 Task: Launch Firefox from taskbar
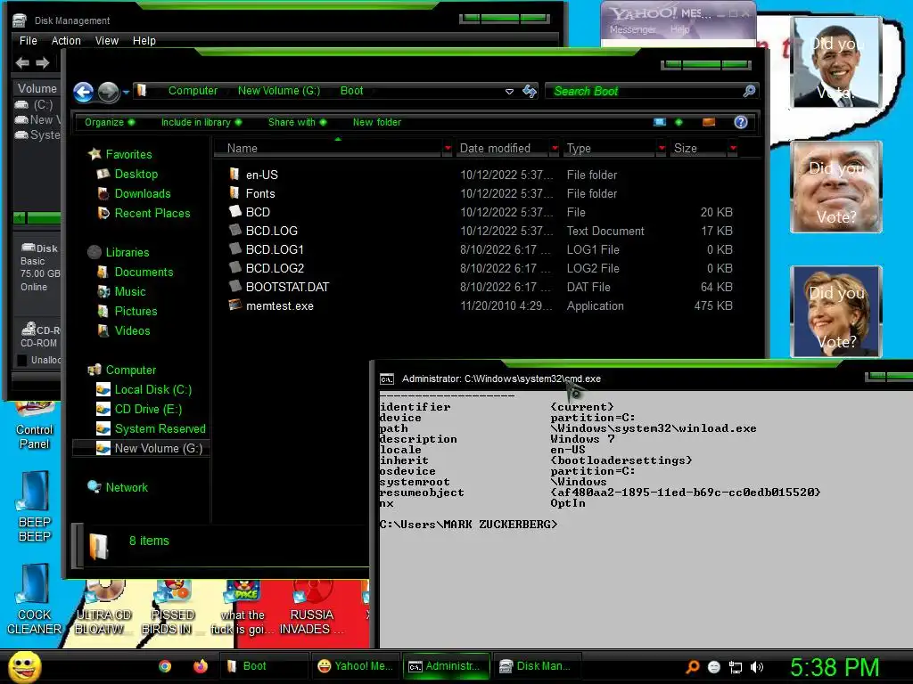(x=201, y=666)
